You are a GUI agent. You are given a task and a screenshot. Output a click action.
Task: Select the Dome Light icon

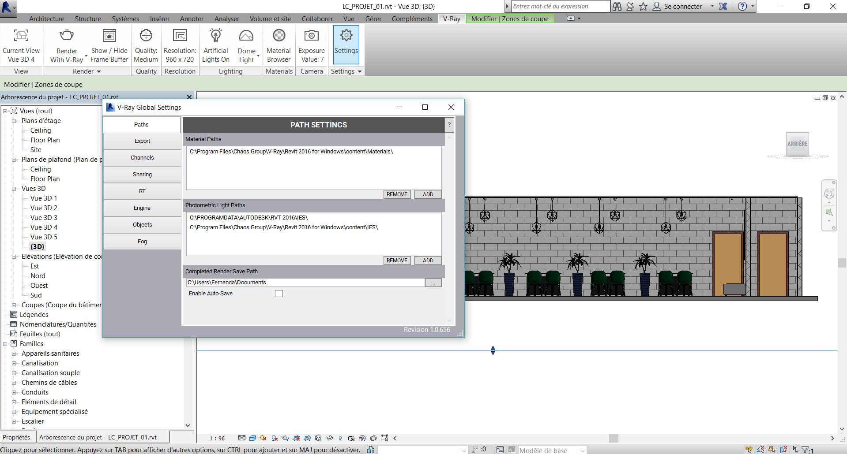246,36
